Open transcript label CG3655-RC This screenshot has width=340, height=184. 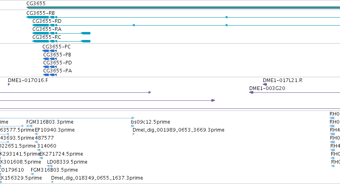pyautogui.click(x=47, y=37)
